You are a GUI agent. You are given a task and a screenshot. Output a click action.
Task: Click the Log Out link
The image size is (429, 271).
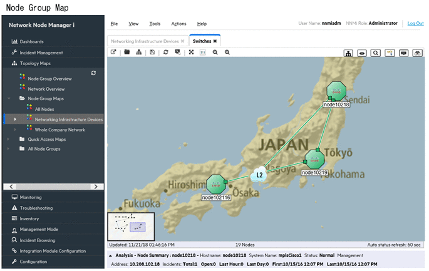[x=415, y=23]
